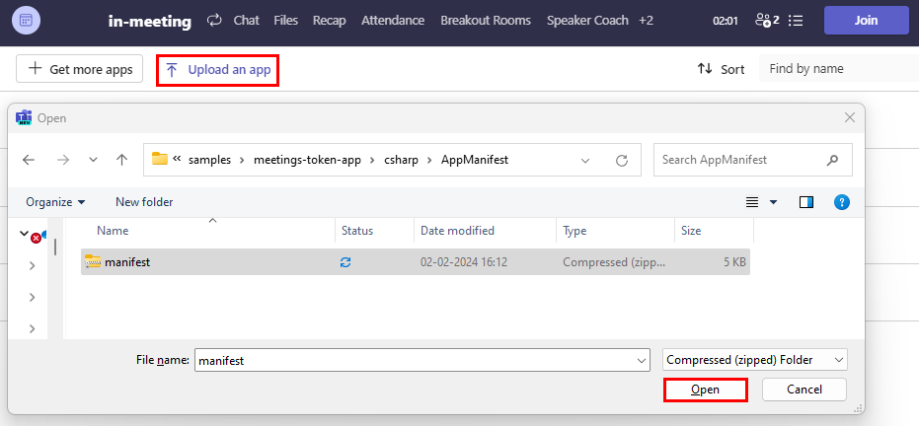
Task: Click the search magnifier in Search AppManifest
Action: (x=832, y=160)
